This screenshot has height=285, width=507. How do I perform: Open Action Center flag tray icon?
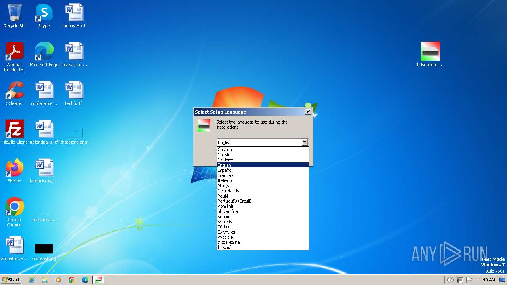pyautogui.click(x=469, y=280)
